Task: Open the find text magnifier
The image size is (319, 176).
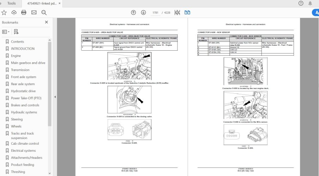Action: [44, 13]
